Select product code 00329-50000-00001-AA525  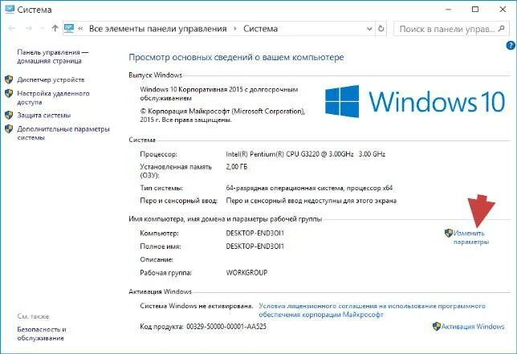pyautogui.click(x=226, y=327)
